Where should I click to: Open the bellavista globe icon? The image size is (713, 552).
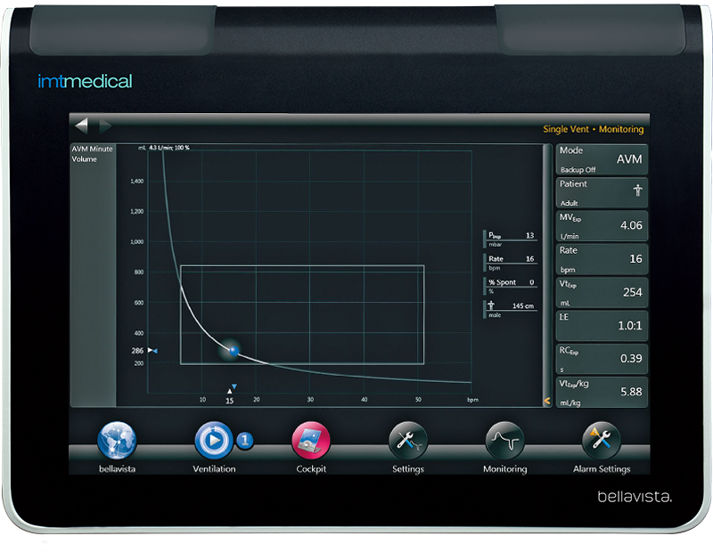(x=117, y=440)
